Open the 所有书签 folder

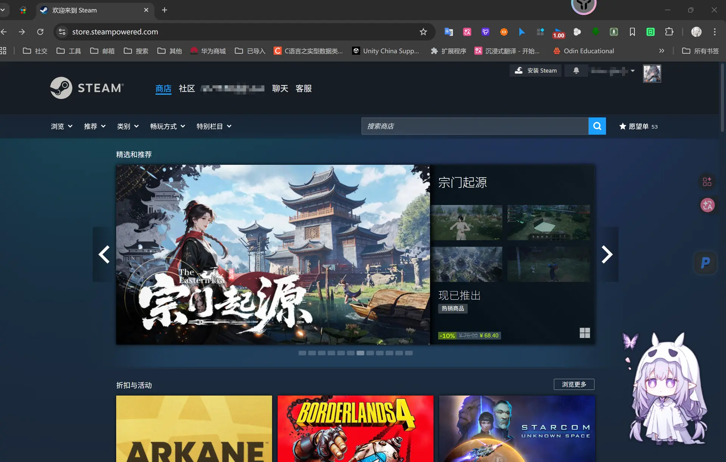click(x=700, y=51)
